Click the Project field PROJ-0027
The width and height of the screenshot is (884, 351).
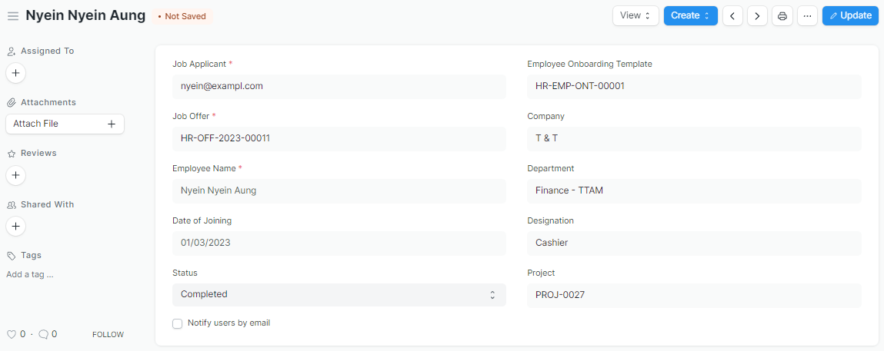pyautogui.click(x=694, y=295)
